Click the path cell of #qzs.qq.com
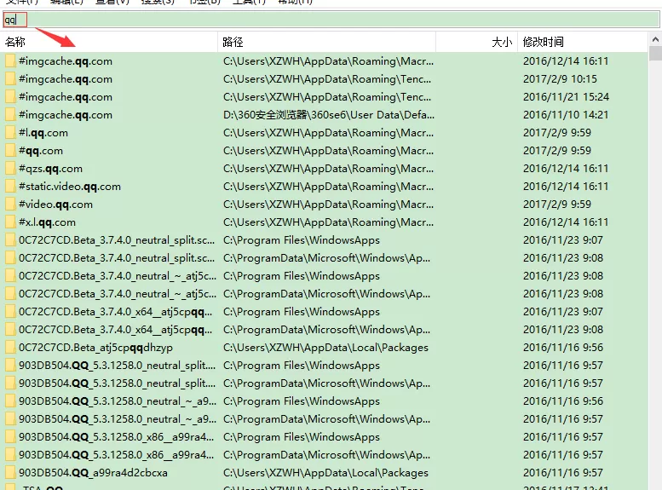The width and height of the screenshot is (662, 490). 328,169
